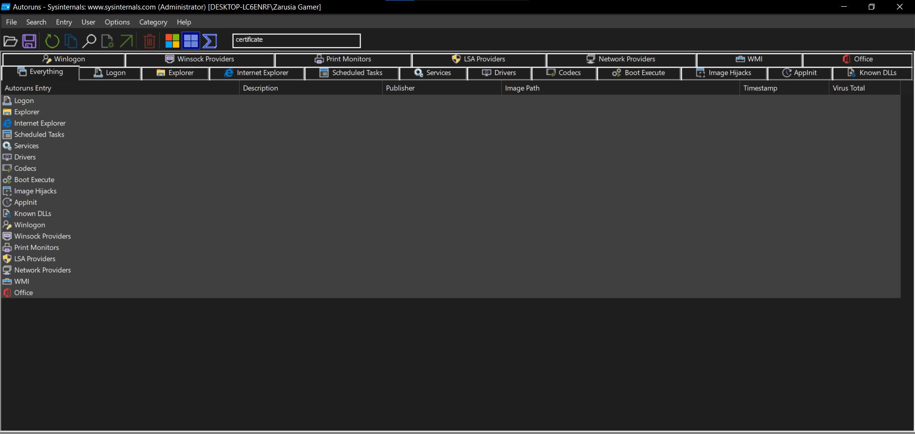This screenshot has width=915, height=434.
Task: Toggle the blue Windows logo filter
Action: coord(191,41)
